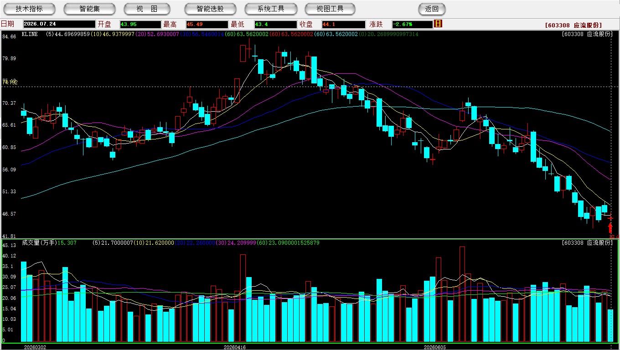Screen dimensions: 620x350
Task: Click the 84.66 price axis label
Action: click(9, 36)
